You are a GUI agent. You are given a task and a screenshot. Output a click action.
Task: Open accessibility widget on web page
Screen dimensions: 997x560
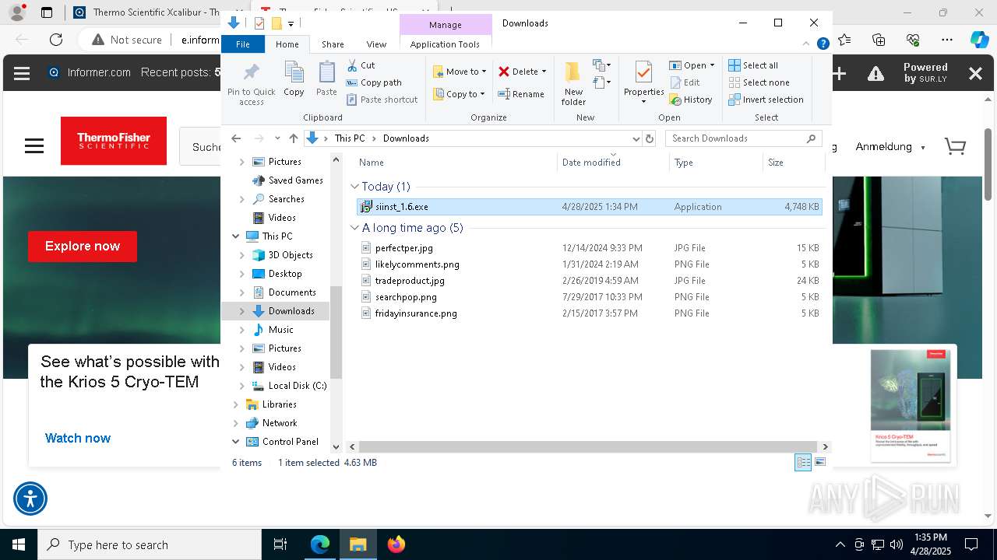[30, 499]
